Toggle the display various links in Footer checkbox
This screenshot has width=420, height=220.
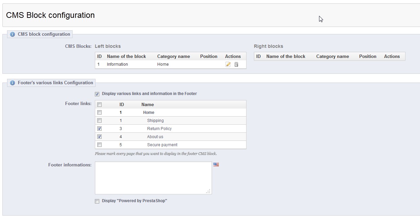[x=97, y=94]
